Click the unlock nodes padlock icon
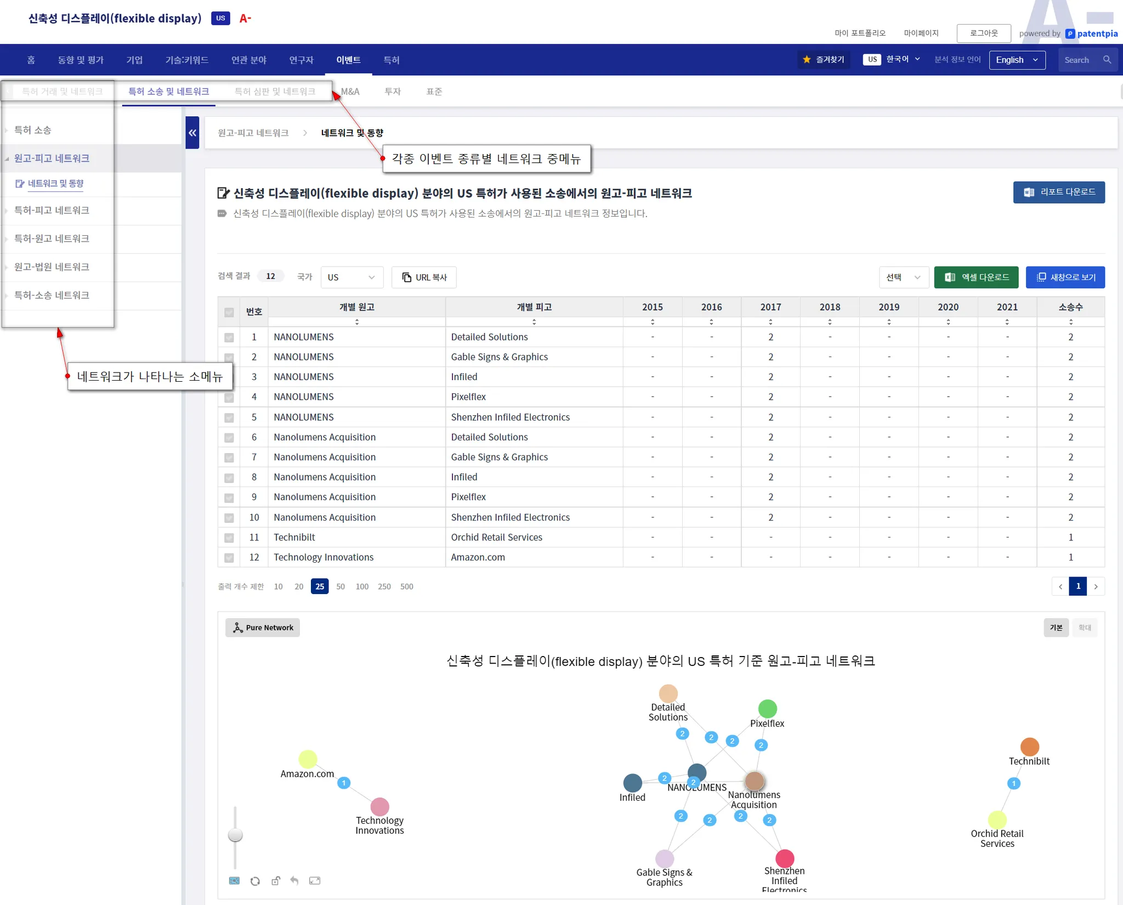The image size is (1123, 905). [x=275, y=881]
